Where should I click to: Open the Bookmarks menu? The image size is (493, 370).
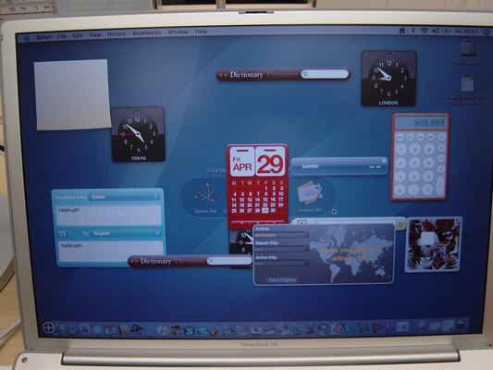(x=147, y=33)
